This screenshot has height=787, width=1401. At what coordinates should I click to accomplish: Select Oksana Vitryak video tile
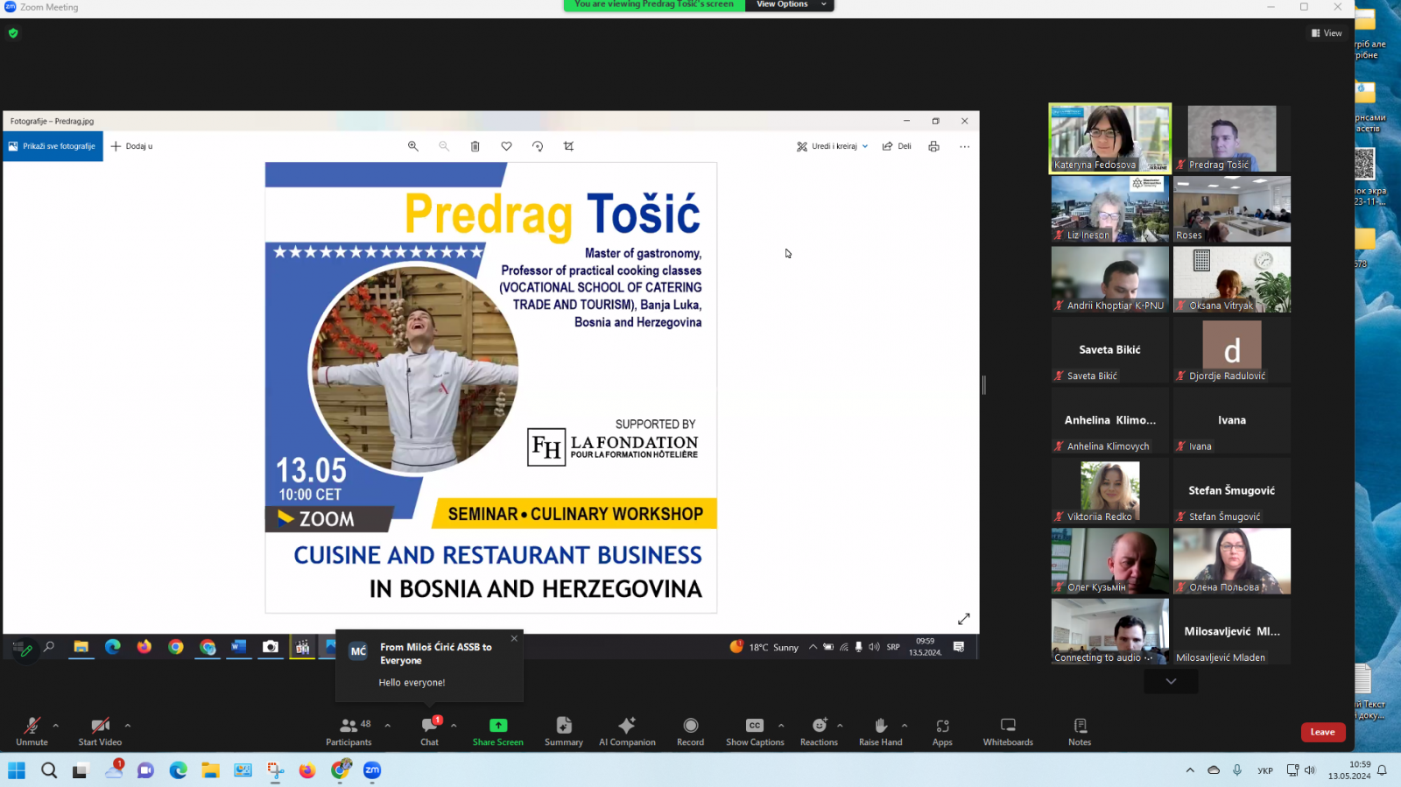pyautogui.click(x=1232, y=279)
